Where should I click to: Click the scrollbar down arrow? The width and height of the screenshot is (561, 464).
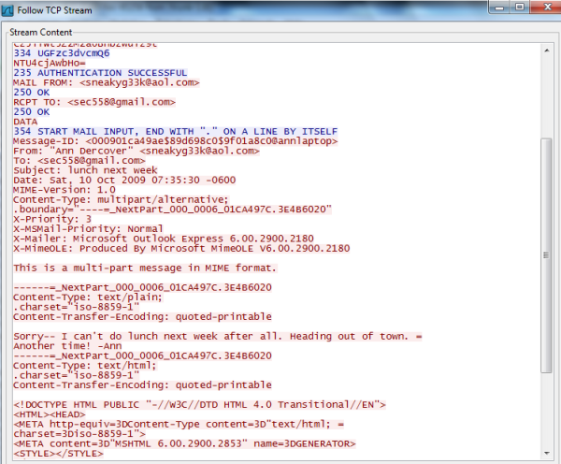pyautogui.click(x=547, y=453)
